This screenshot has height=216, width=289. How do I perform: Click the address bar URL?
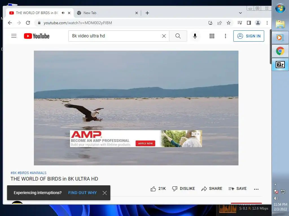pyautogui.click(x=78, y=23)
